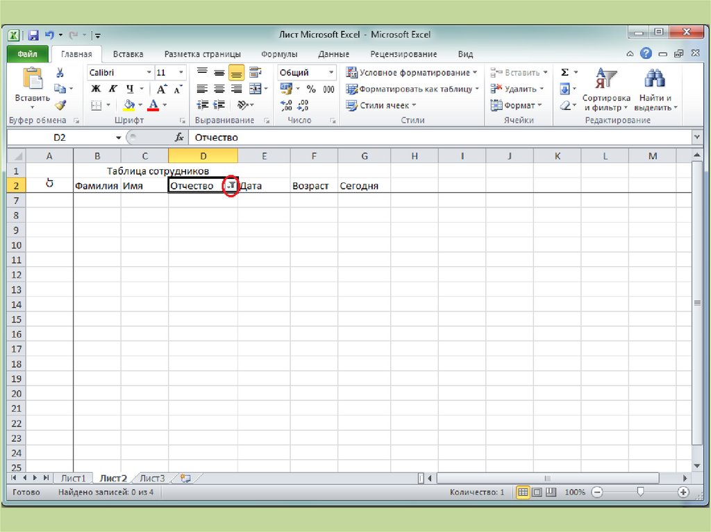Switch to Page Layout view in status bar
711x532 pixels.
[535, 492]
